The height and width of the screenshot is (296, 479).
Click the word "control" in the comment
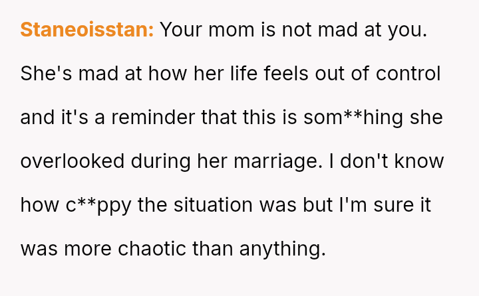point(408,74)
